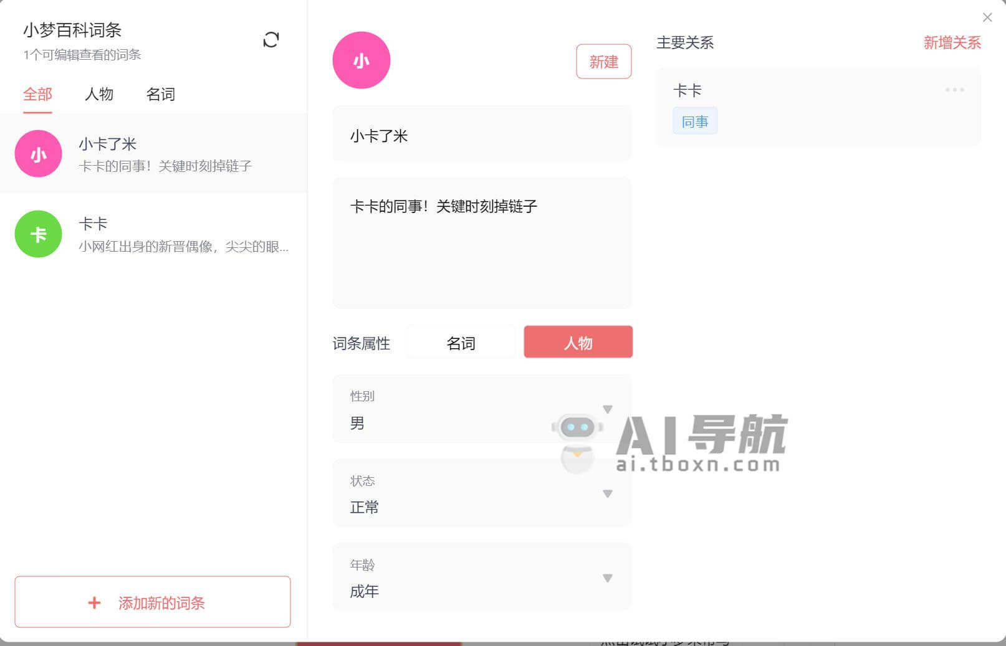Click the 同事 relationship tag under 卡卡
1006x646 pixels.
point(694,121)
